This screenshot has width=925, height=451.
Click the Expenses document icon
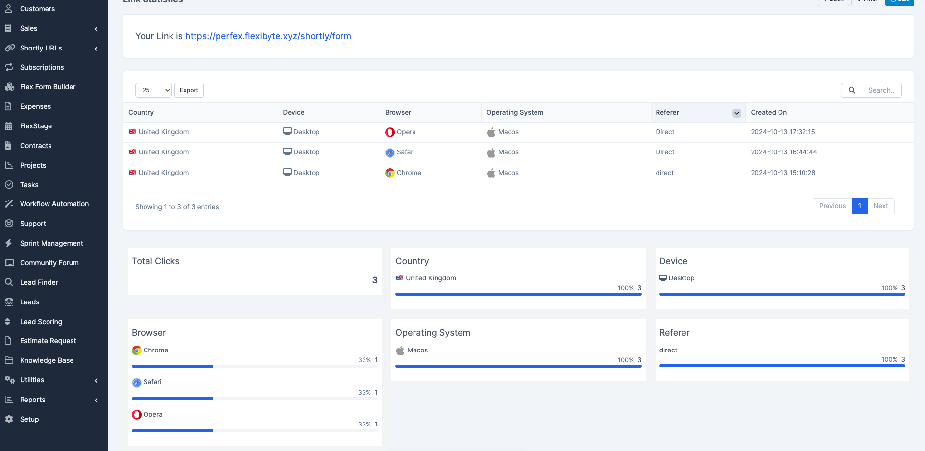[8, 106]
